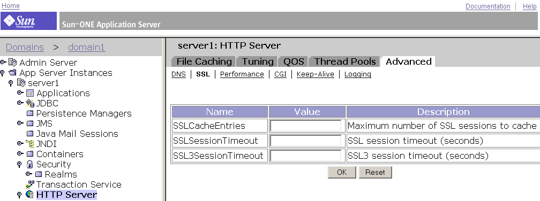Open the Logging settings link

point(358,74)
